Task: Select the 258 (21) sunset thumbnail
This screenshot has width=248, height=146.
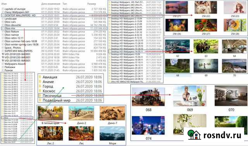Action: pos(177,7)
